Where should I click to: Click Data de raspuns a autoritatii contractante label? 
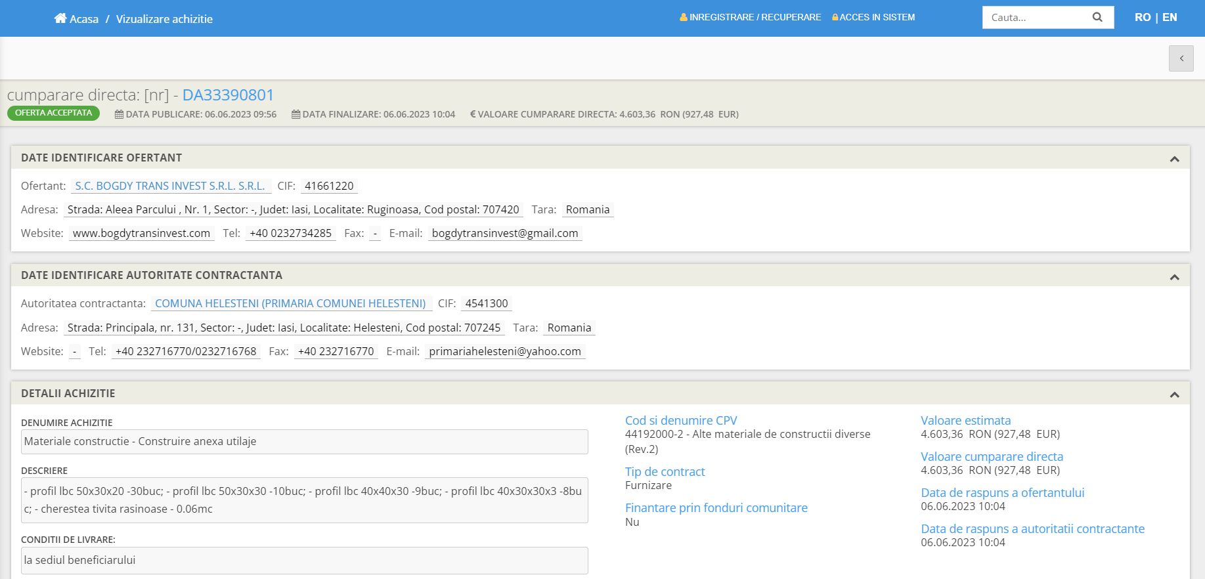pyautogui.click(x=1032, y=528)
